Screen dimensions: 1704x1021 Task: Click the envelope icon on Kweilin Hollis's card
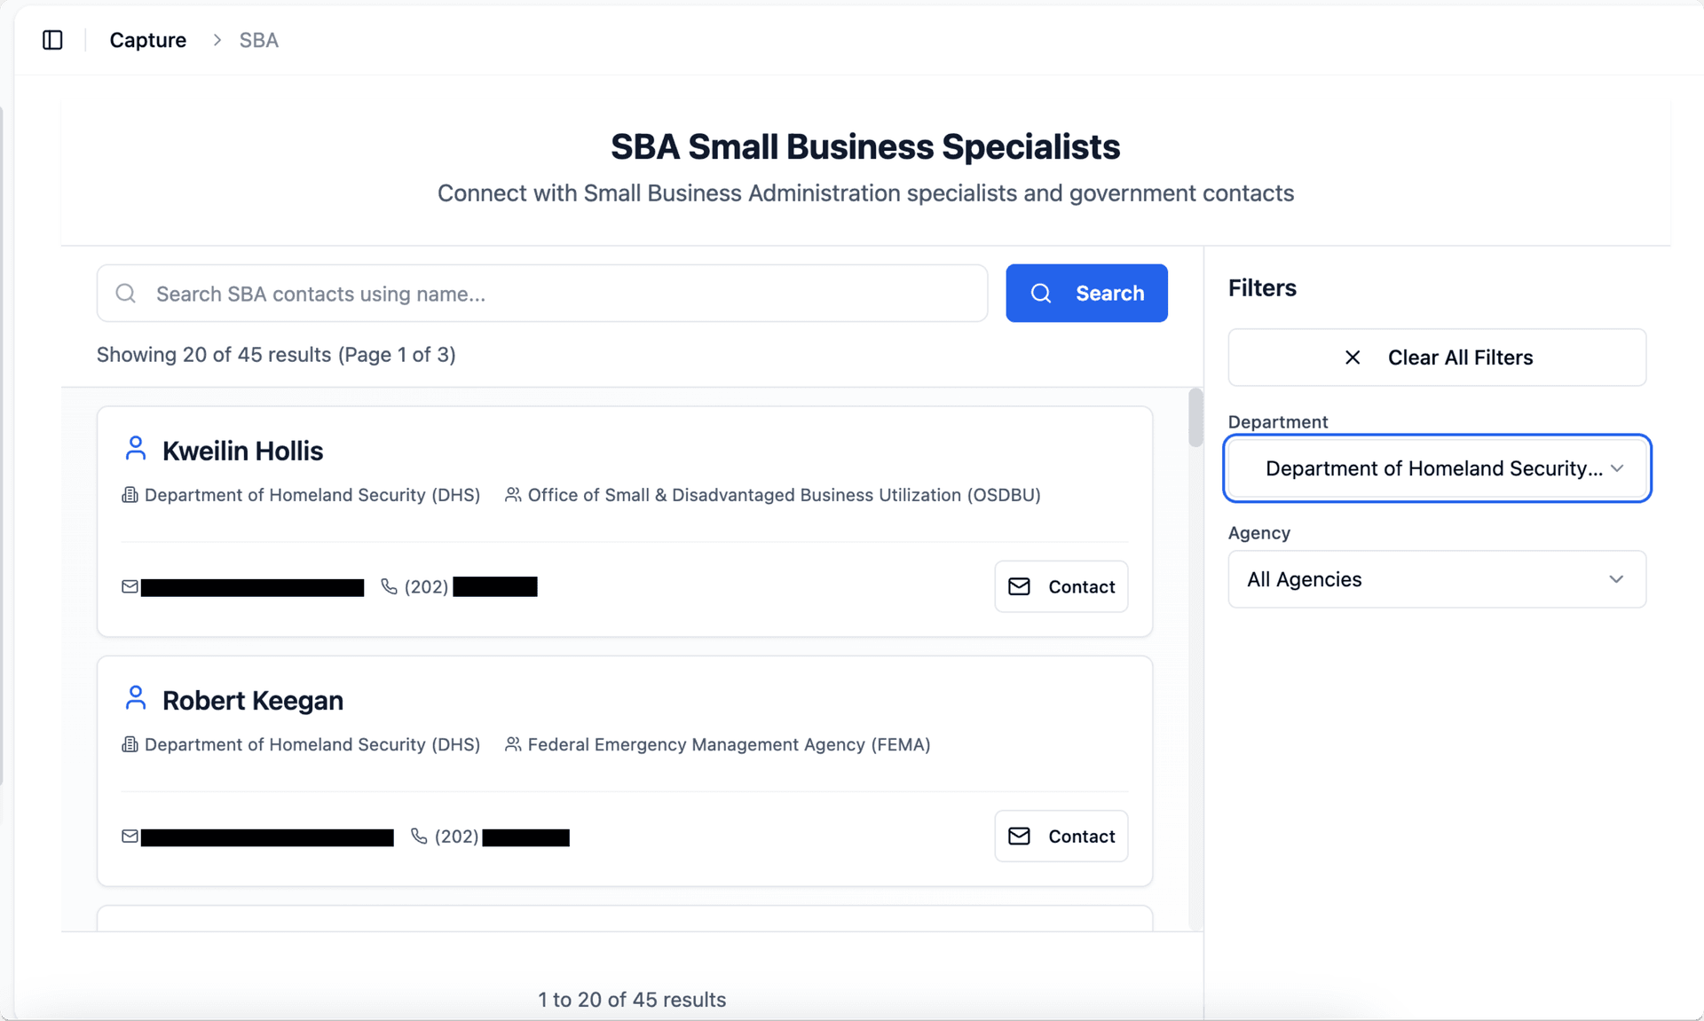(x=129, y=586)
